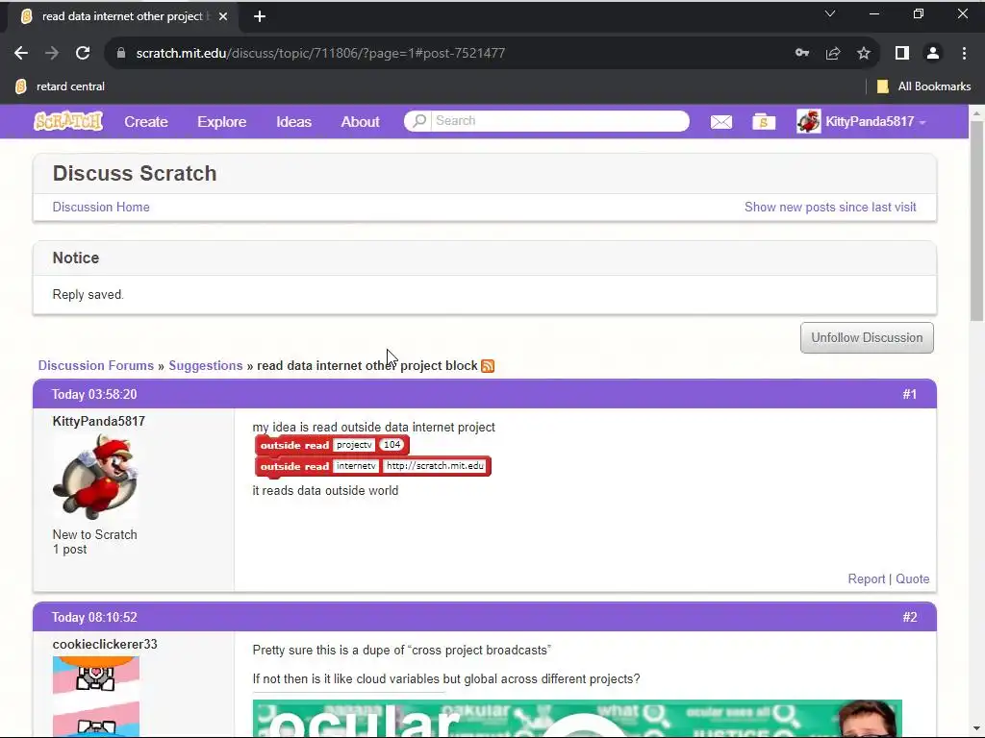The height and width of the screenshot is (738, 985).
Task: Bookmark this page with the star
Action: pos(864,54)
